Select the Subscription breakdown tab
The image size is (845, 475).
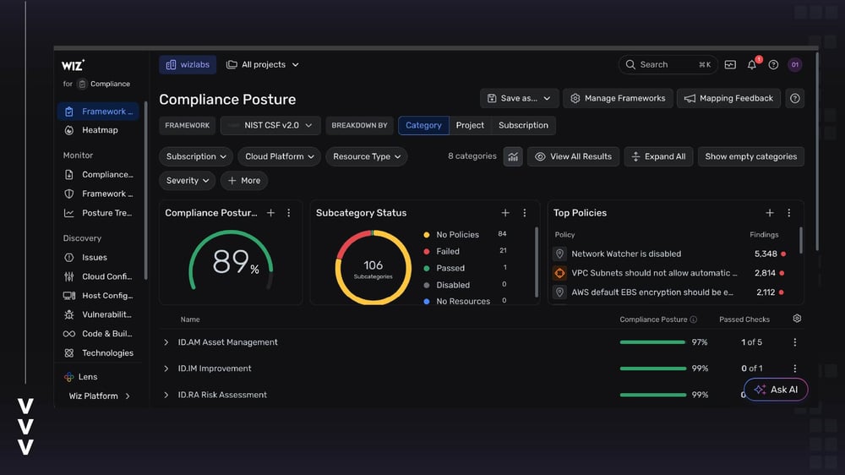pyautogui.click(x=523, y=125)
